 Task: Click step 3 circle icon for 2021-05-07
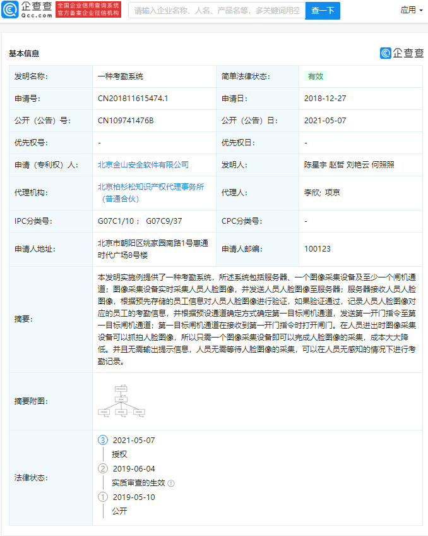point(103,440)
